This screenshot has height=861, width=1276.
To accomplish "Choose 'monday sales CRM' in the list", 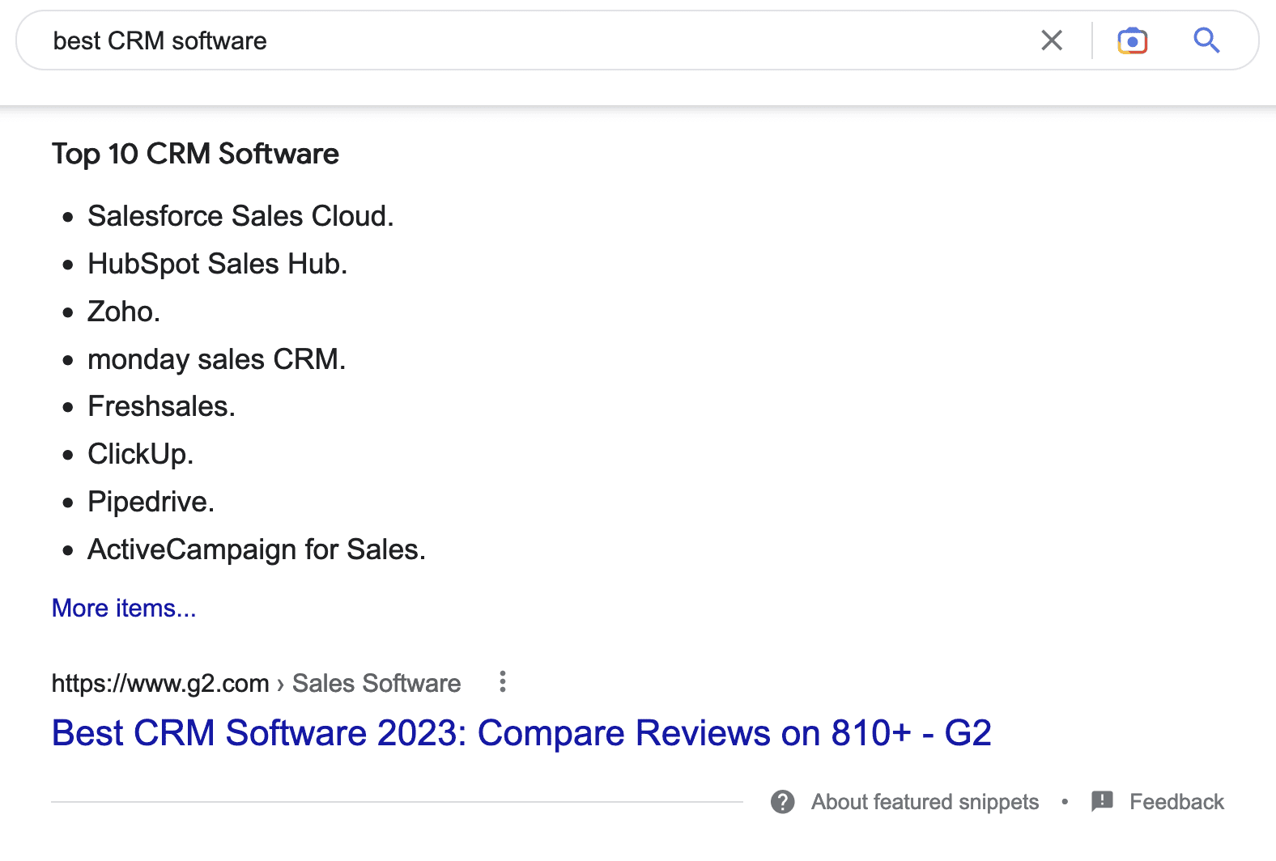I will tap(216, 359).
